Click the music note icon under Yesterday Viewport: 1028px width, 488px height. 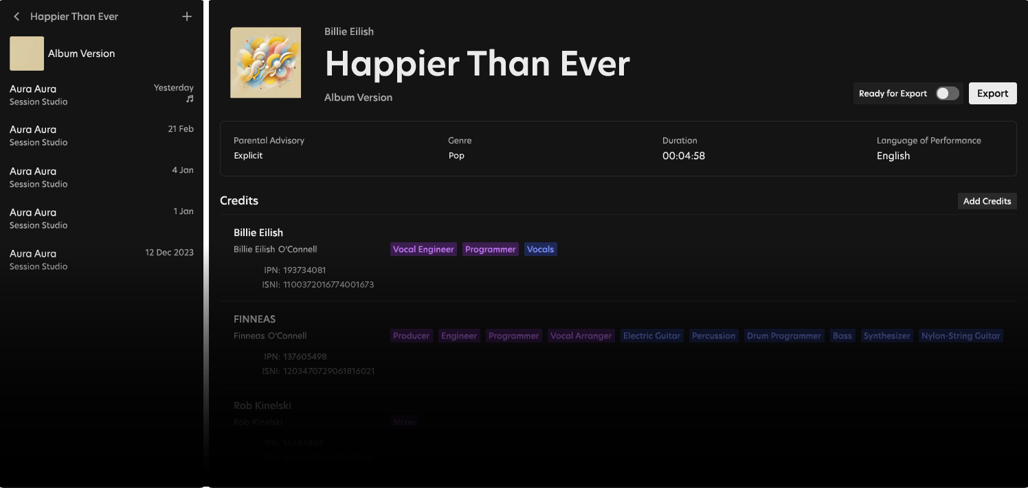click(190, 100)
